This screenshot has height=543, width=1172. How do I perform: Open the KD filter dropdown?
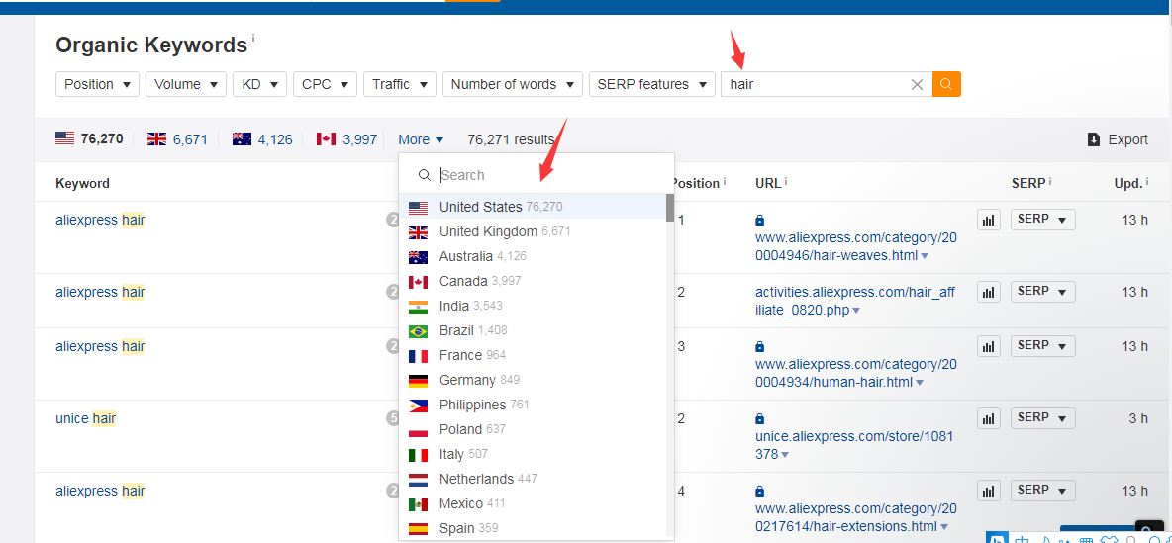pyautogui.click(x=260, y=84)
